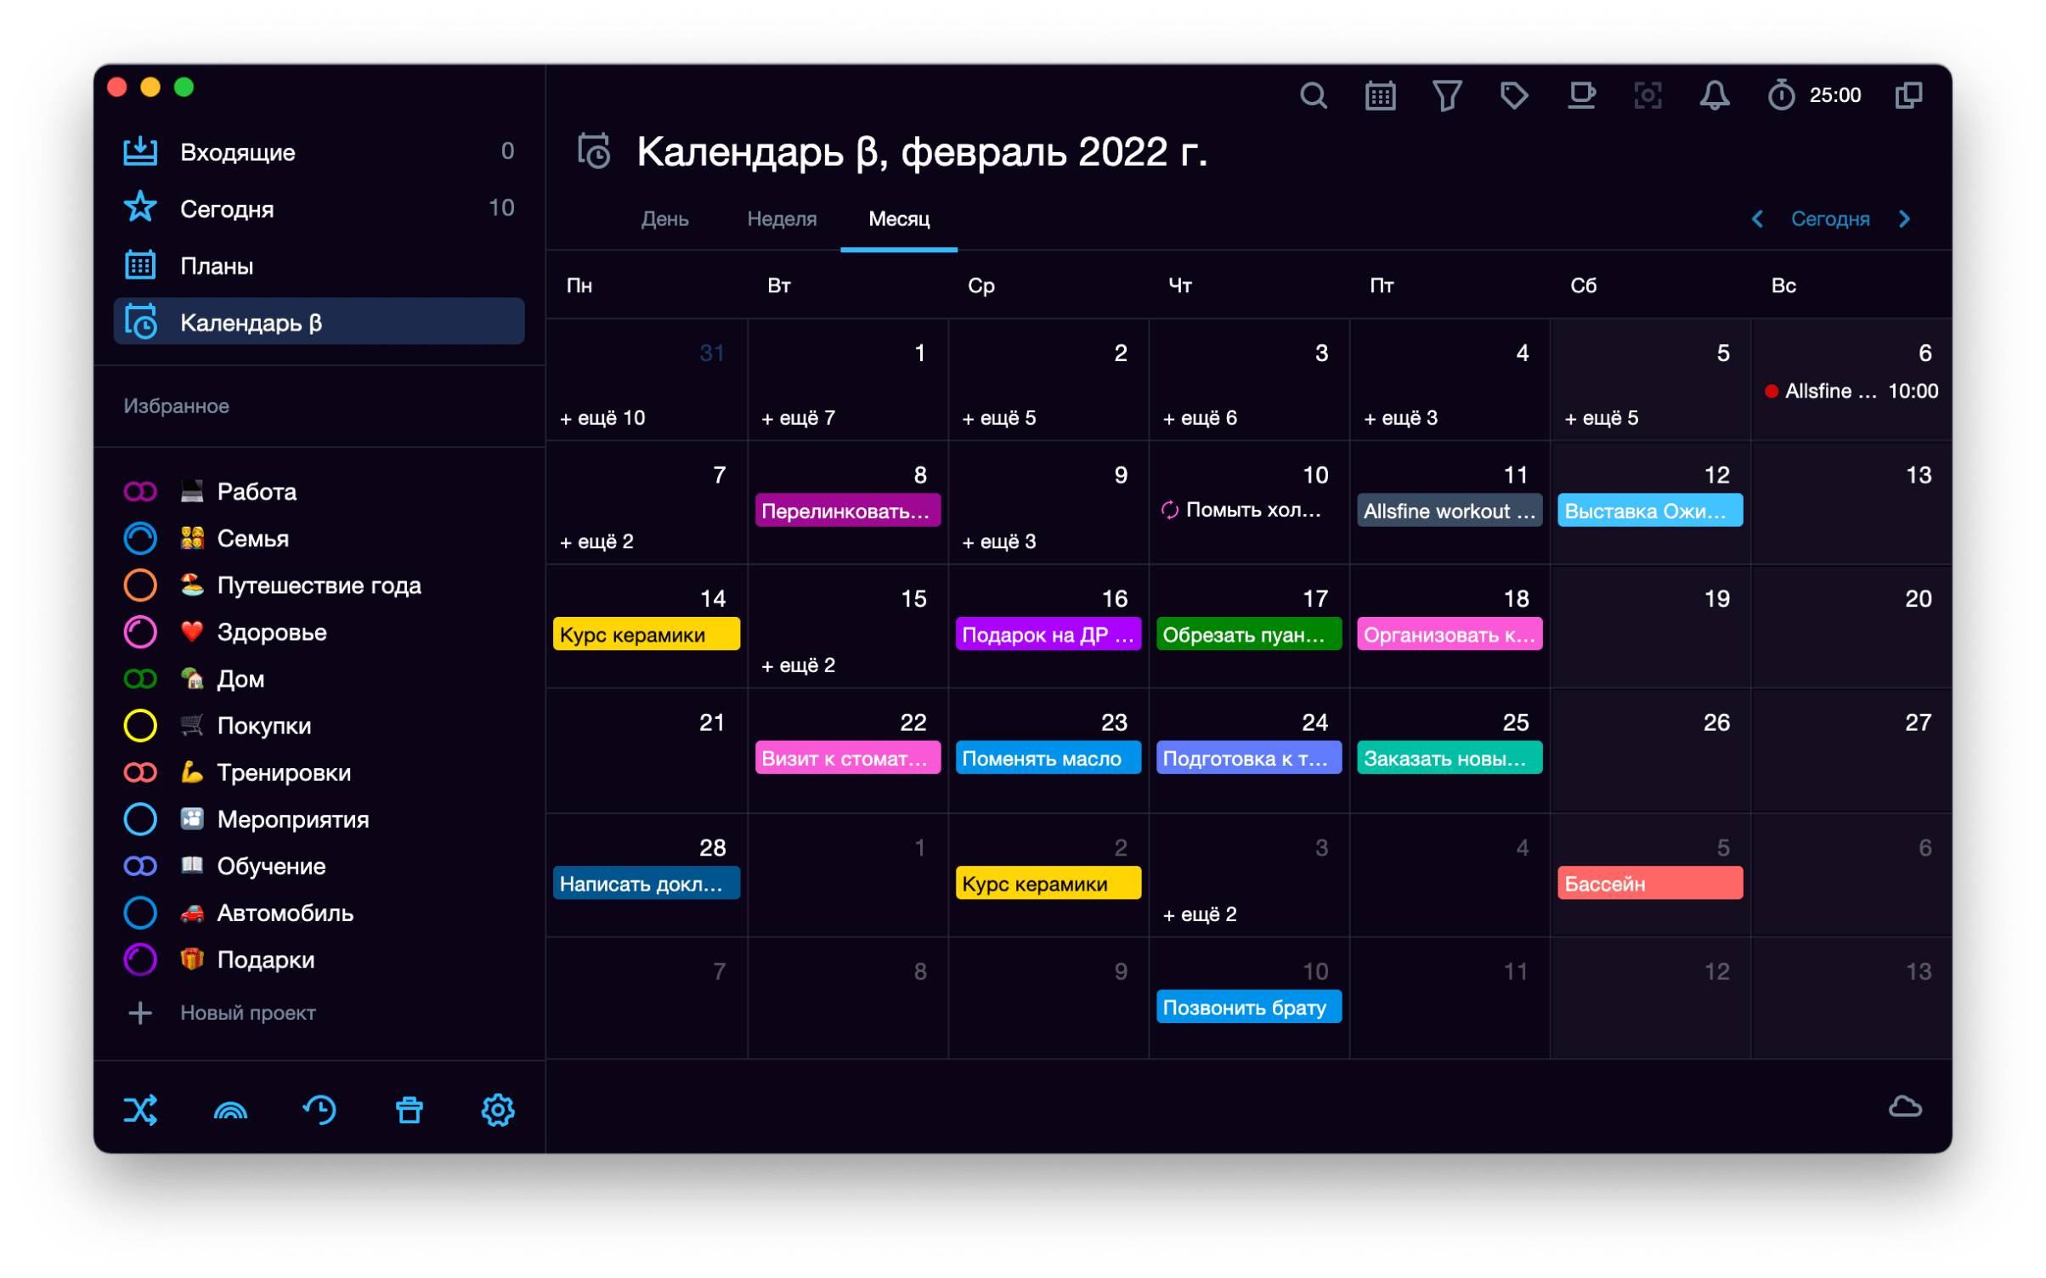This screenshot has height=1278, width=2046.
Task: Click the cloud sync icon
Action: point(1904,1106)
